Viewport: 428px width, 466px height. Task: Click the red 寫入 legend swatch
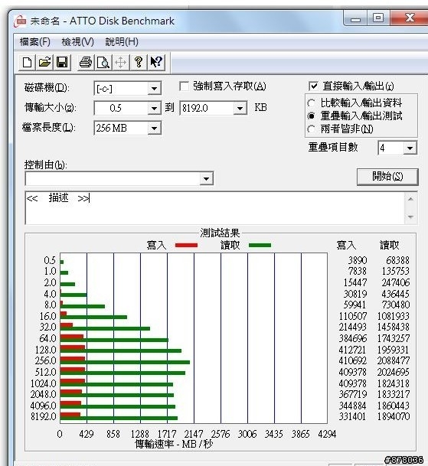point(187,245)
